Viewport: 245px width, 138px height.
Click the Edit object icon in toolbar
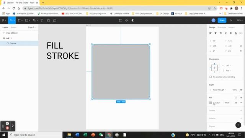[x=120, y=20]
